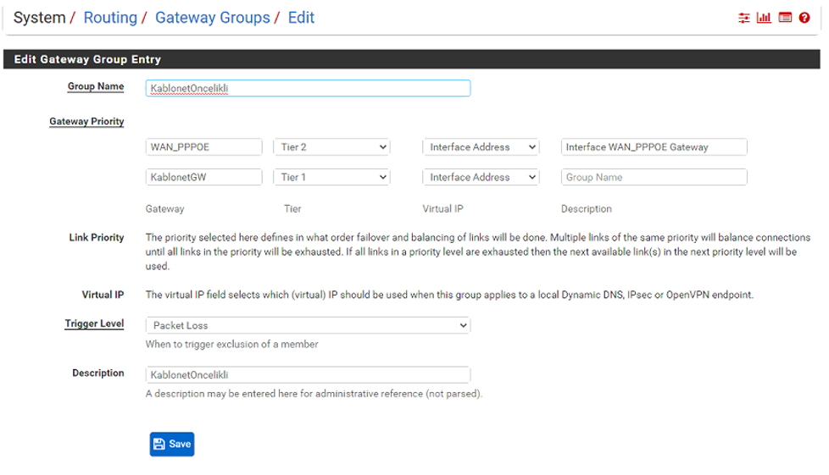The width and height of the screenshot is (829, 475).
Task: Click the System breadcrumb item
Action: pos(39,18)
